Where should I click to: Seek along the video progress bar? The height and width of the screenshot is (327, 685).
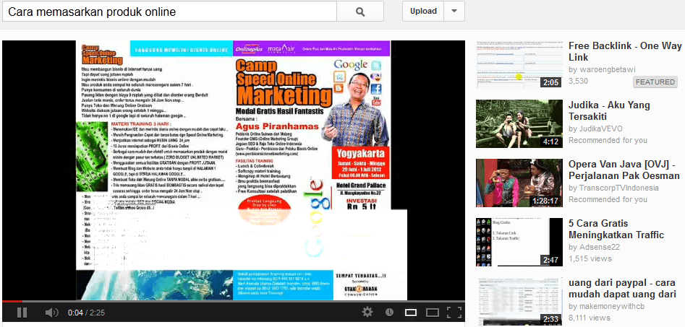(x=234, y=301)
